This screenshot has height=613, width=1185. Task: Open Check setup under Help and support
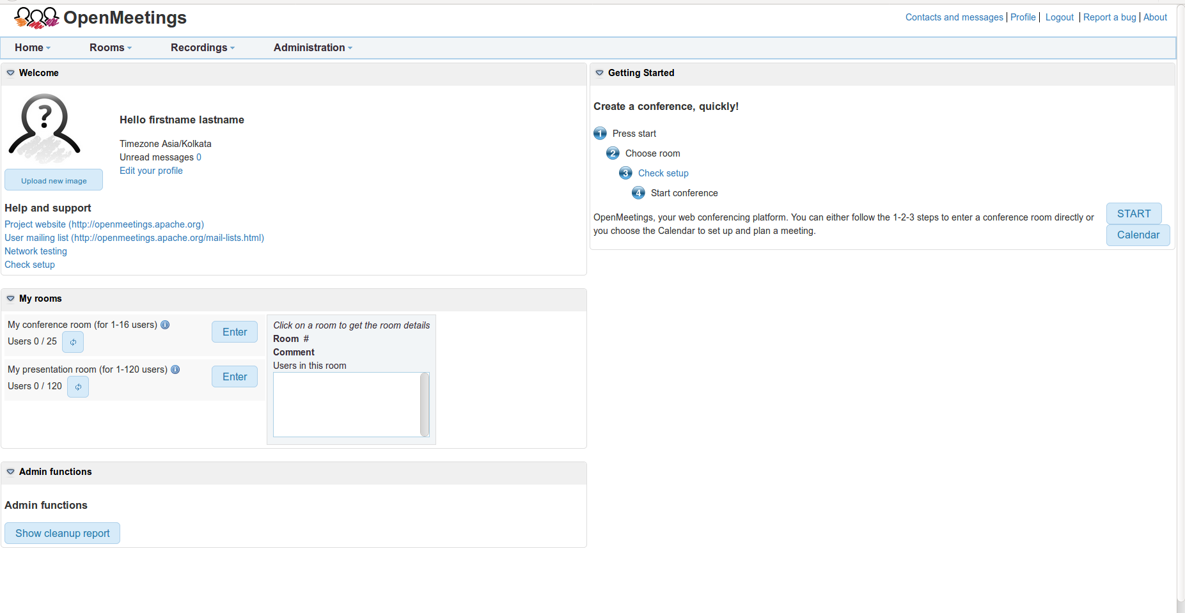[x=29, y=265]
